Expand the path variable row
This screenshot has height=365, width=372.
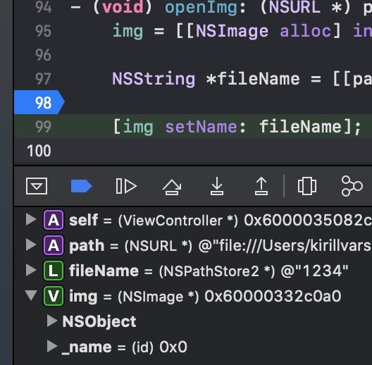coord(31,245)
